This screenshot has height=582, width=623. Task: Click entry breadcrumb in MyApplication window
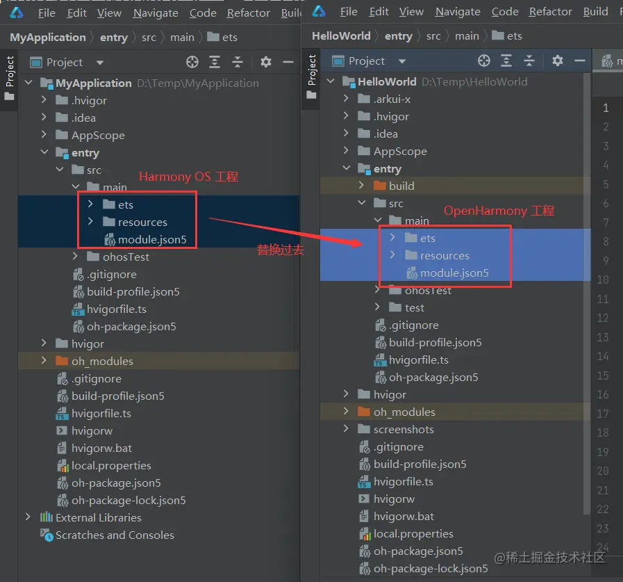coord(114,38)
